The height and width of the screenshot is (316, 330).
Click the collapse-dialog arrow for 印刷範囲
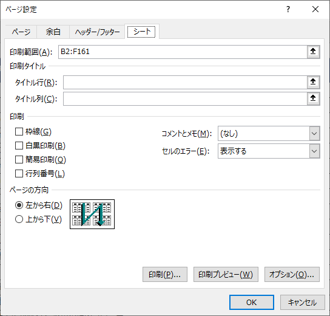pyautogui.click(x=313, y=52)
